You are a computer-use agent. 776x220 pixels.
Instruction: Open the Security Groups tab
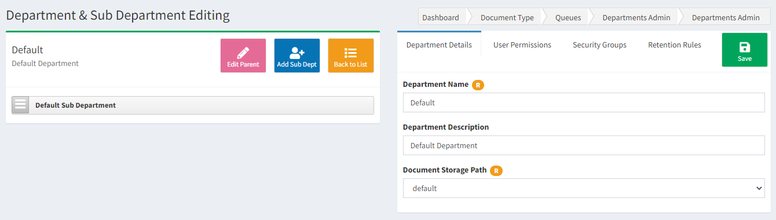[599, 45]
